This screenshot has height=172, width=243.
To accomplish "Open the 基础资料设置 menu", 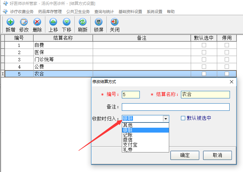I will tap(130, 12).
